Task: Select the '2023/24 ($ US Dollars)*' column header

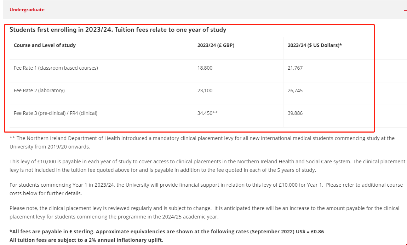Action: 315,45
